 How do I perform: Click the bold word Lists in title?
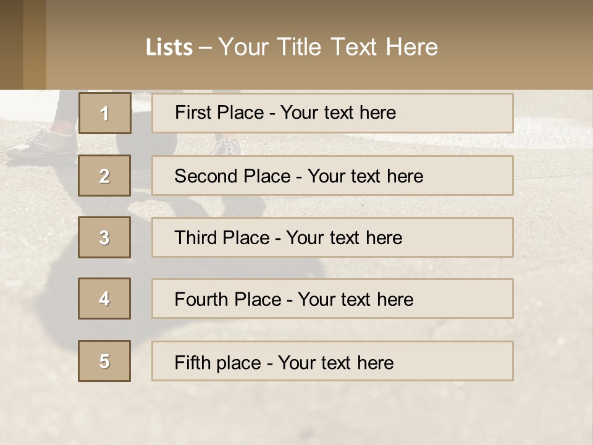(169, 48)
